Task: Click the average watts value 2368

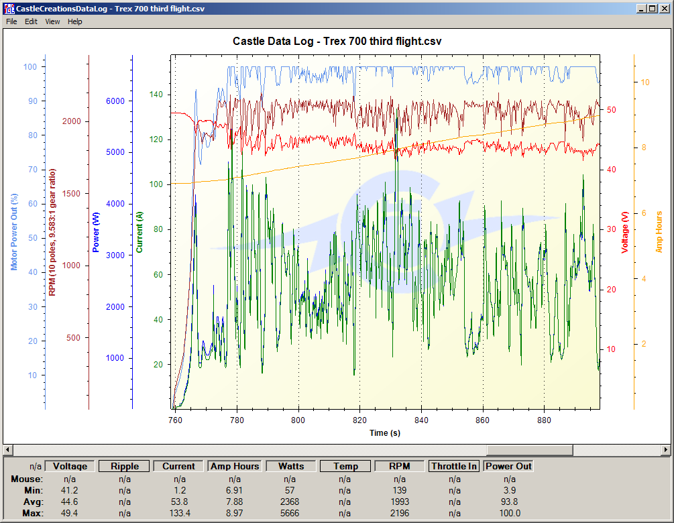Action: coord(290,502)
